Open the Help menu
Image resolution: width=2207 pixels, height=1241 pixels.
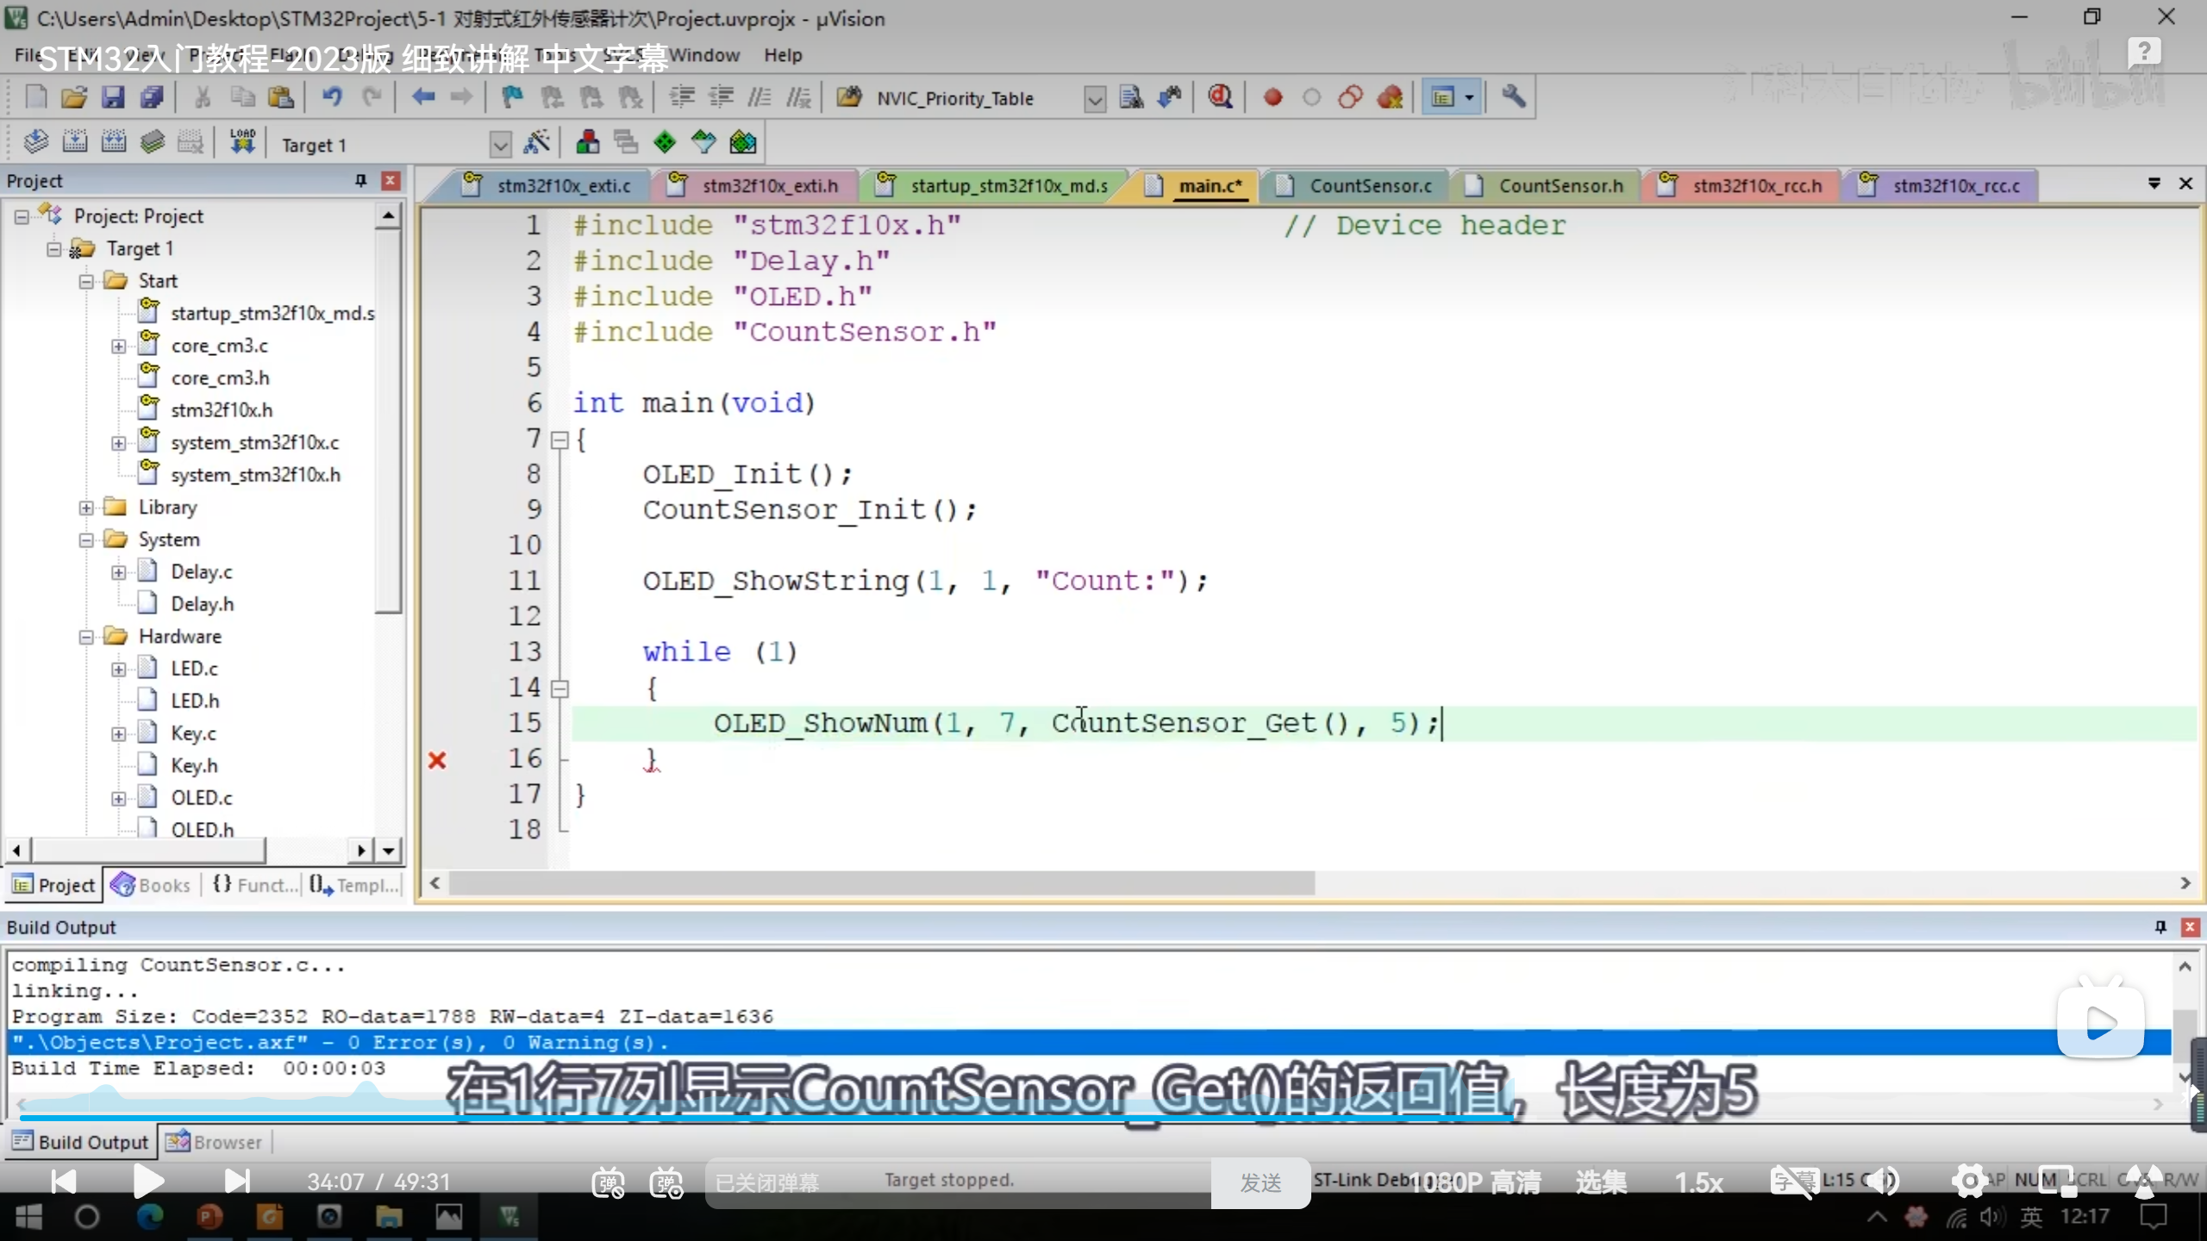pos(782,55)
